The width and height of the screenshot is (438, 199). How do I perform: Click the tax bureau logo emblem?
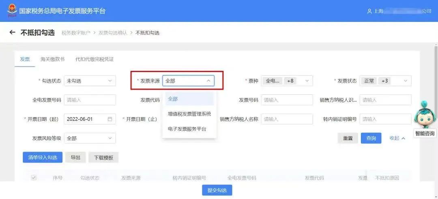pyautogui.click(x=12, y=11)
